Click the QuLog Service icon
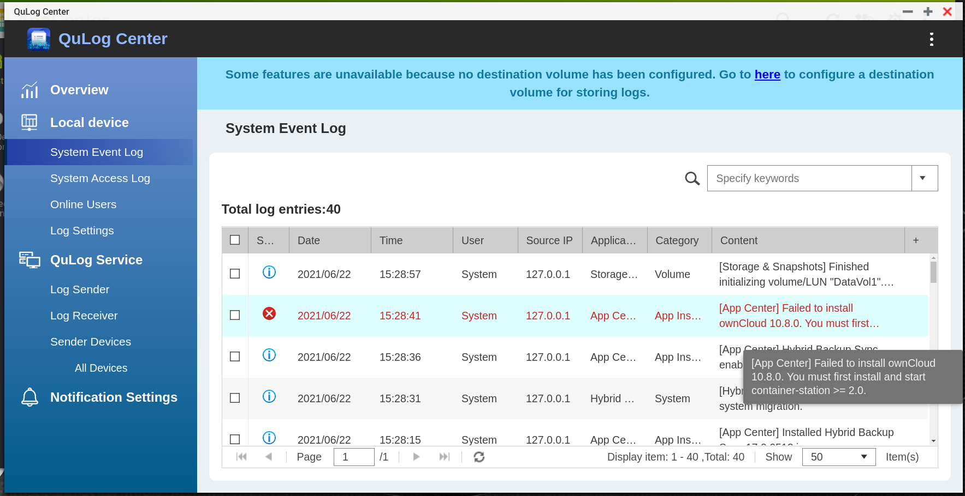The height and width of the screenshot is (496, 965). coord(29,260)
